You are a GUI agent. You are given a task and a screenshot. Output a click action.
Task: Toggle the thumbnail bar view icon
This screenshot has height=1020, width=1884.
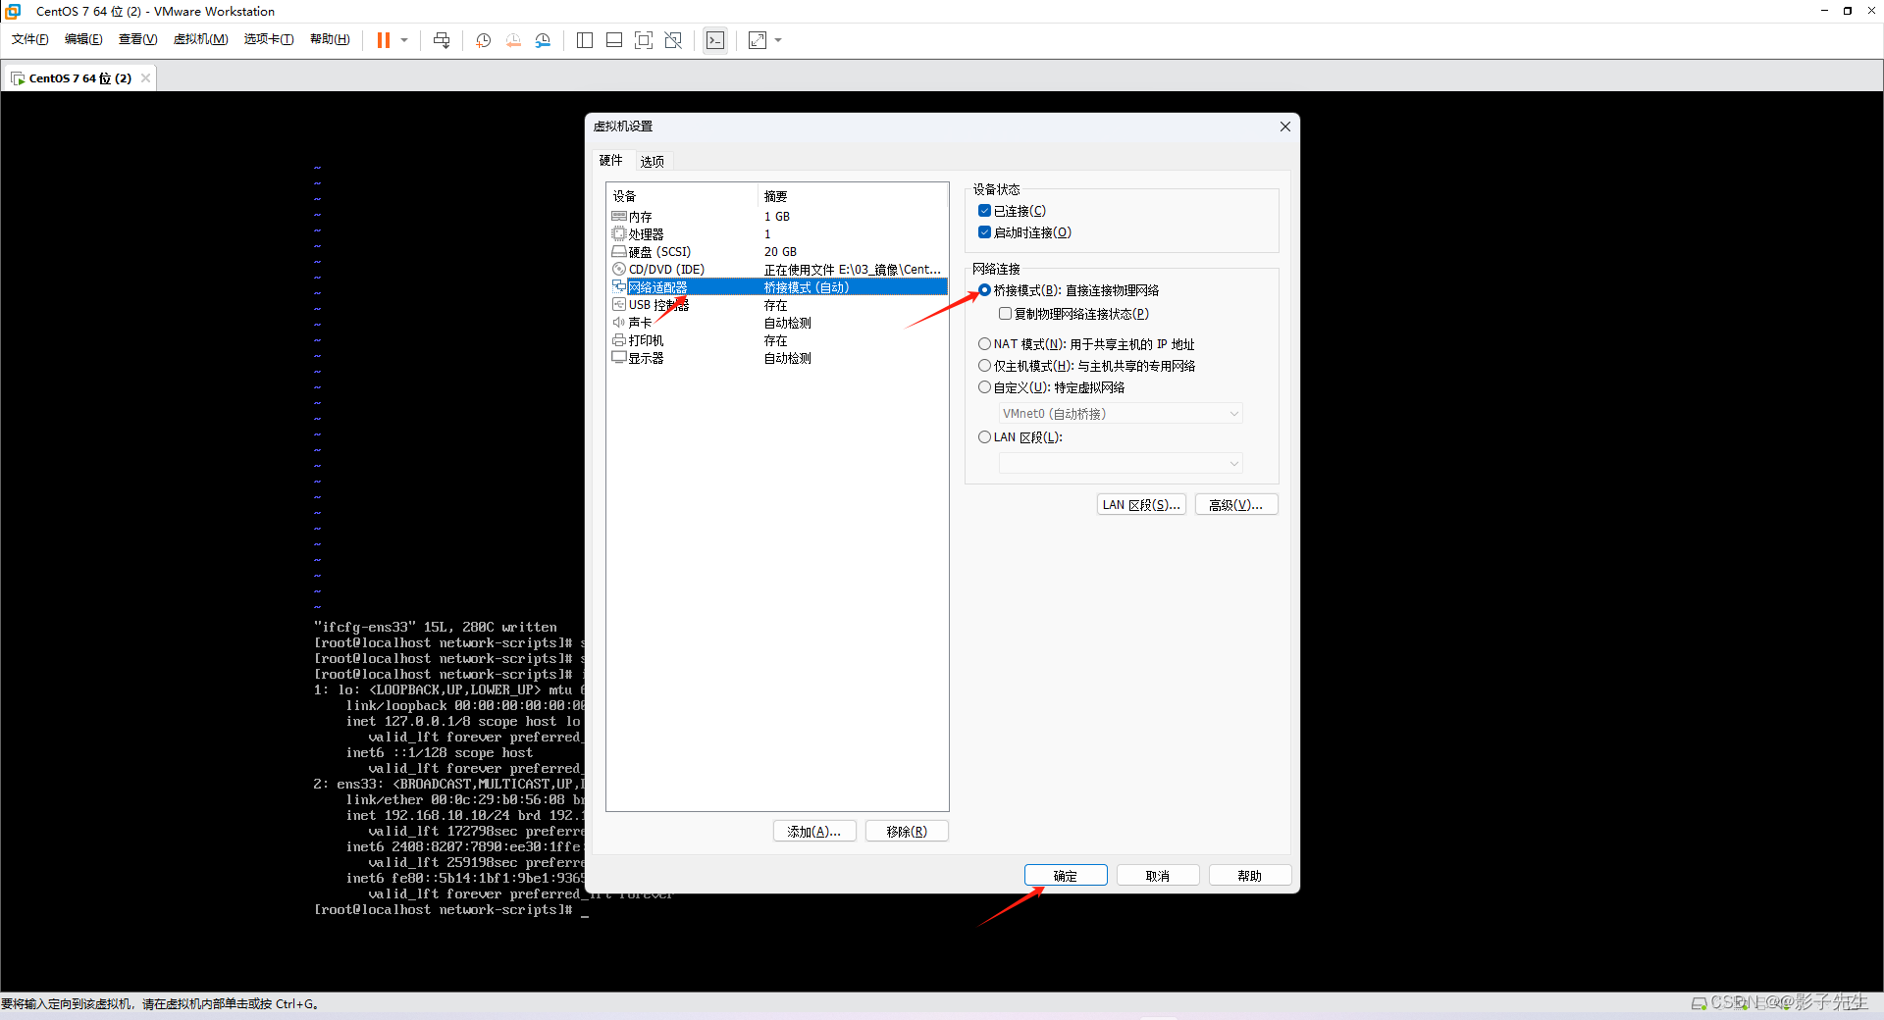(614, 40)
